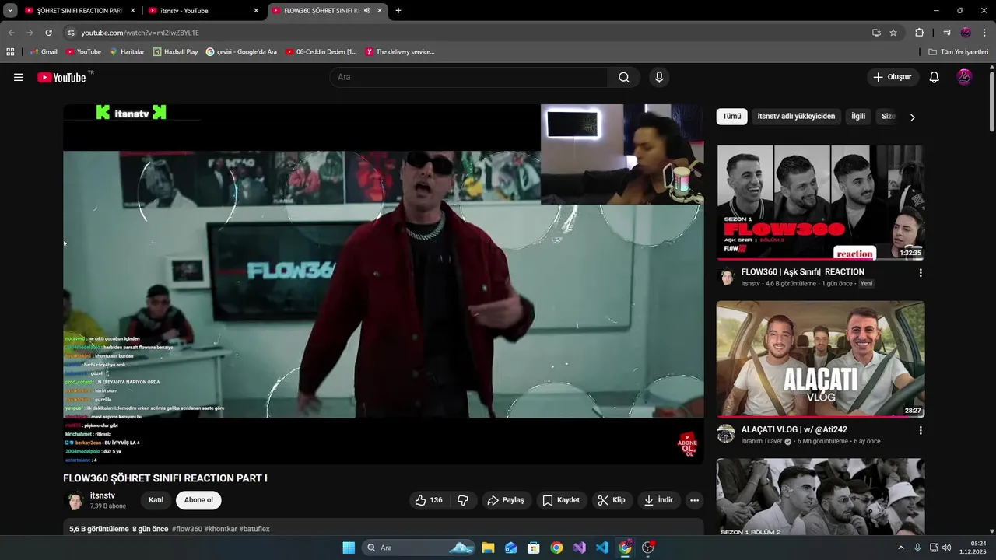Screen dimensions: 996x560
Task: Mute the playing tab via speaker icon
Action: tap(367, 11)
